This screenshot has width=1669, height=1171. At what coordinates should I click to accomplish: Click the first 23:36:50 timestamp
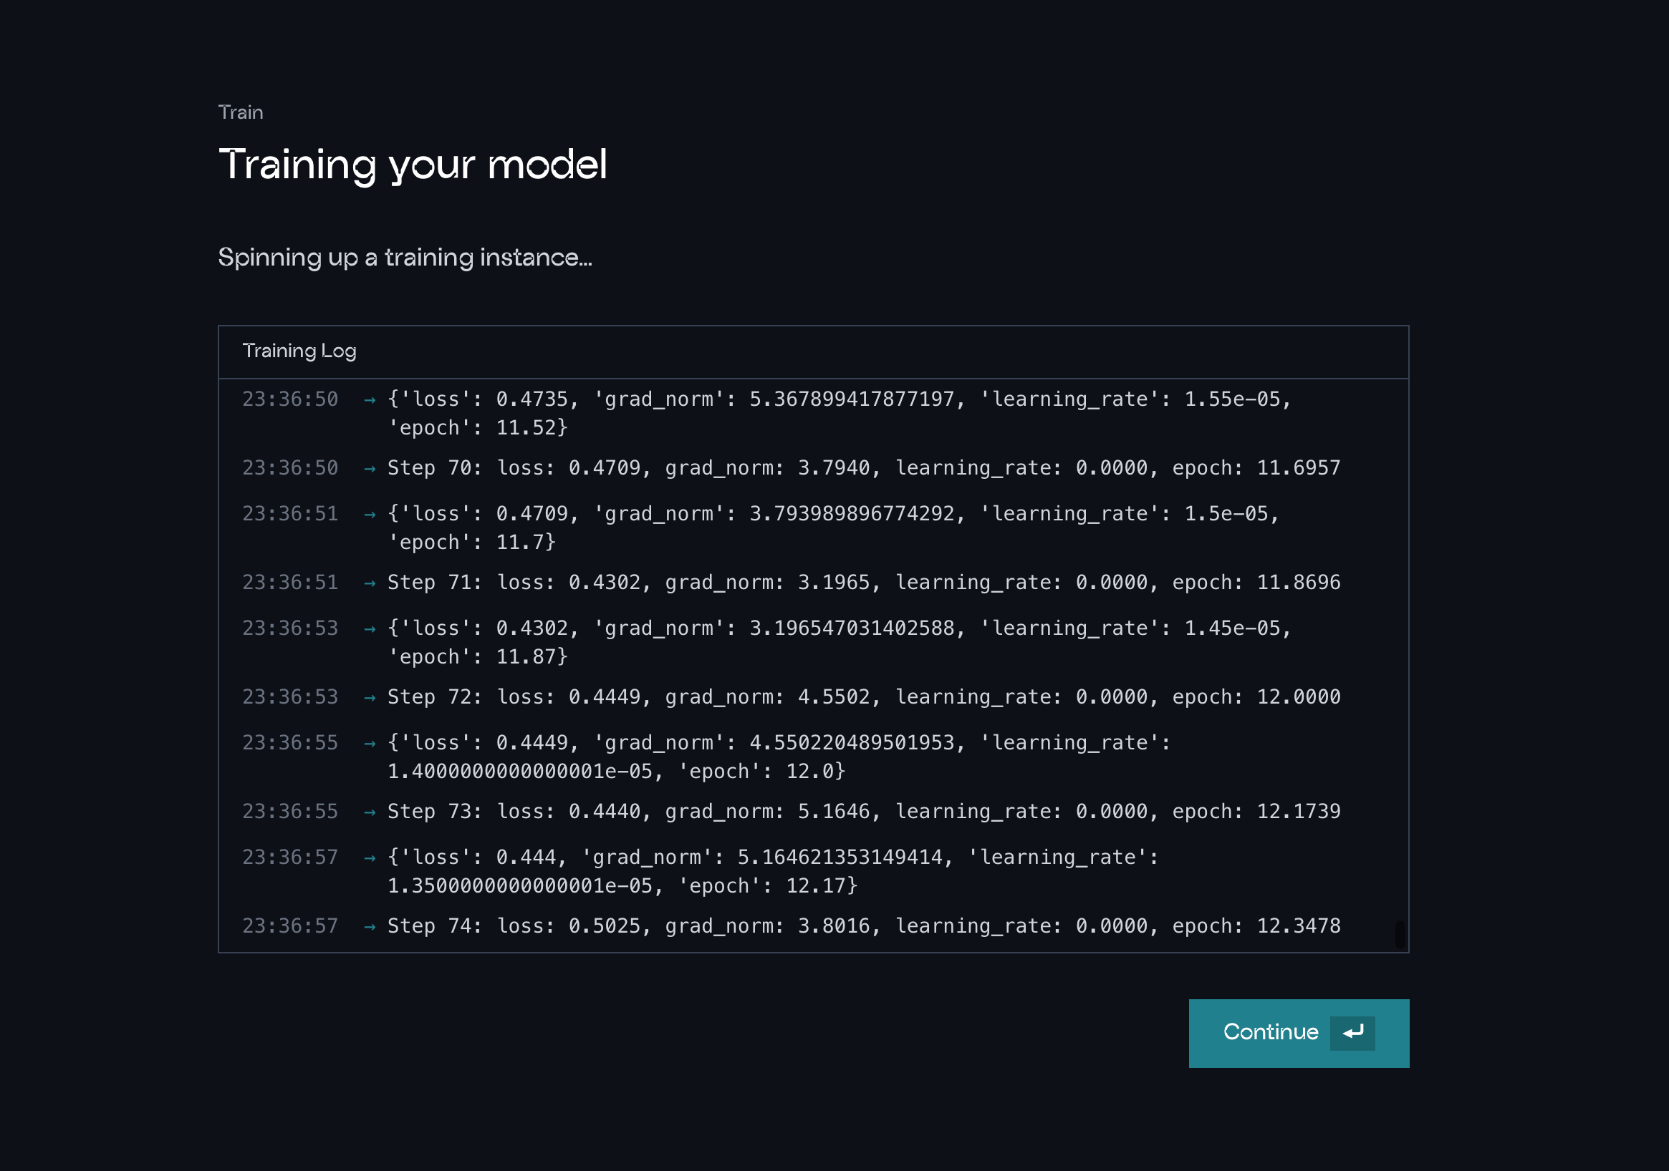[289, 399]
